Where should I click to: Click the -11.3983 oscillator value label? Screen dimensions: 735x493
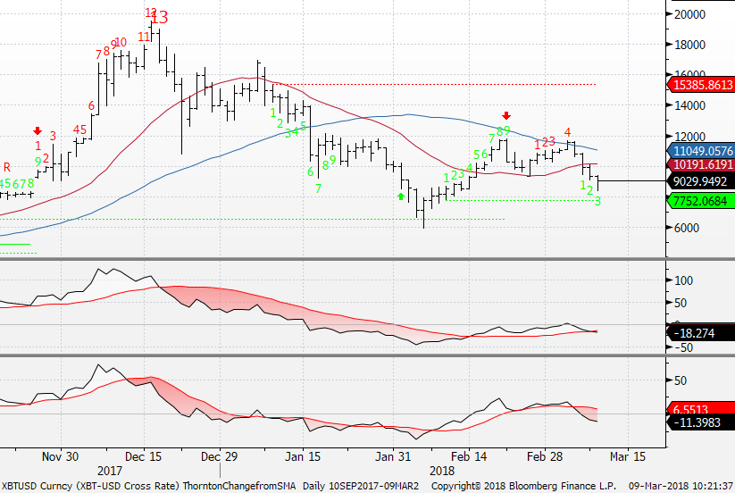click(x=699, y=422)
